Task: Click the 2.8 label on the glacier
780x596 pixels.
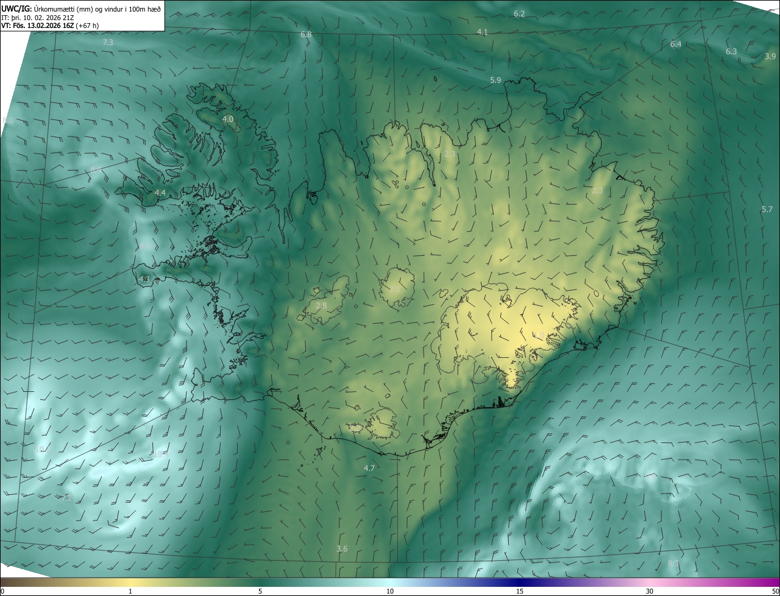Action: (x=321, y=305)
